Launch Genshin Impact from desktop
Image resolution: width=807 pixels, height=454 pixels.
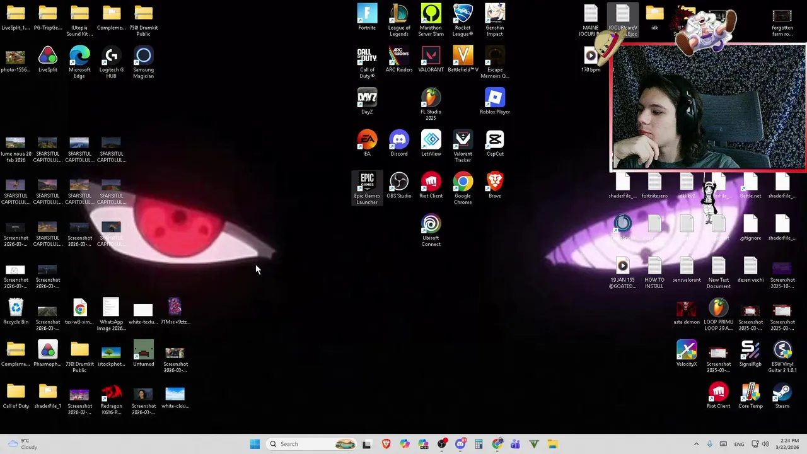(495, 20)
